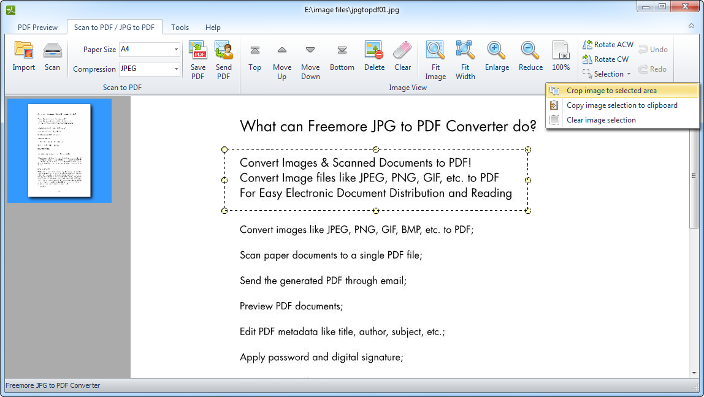Click the bottom-right selection handle
The width and height of the screenshot is (704, 397).
click(528, 210)
